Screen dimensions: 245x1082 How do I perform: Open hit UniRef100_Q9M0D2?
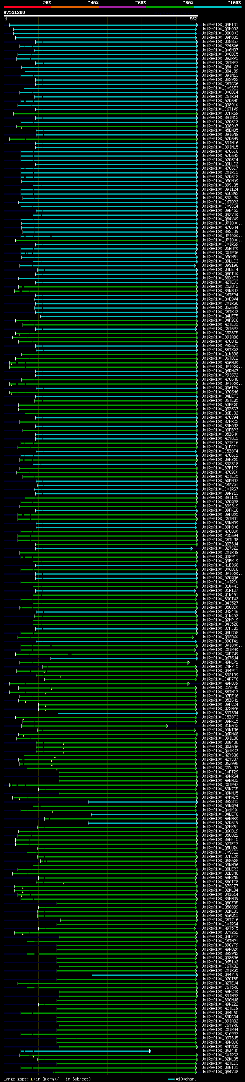(219, 29)
